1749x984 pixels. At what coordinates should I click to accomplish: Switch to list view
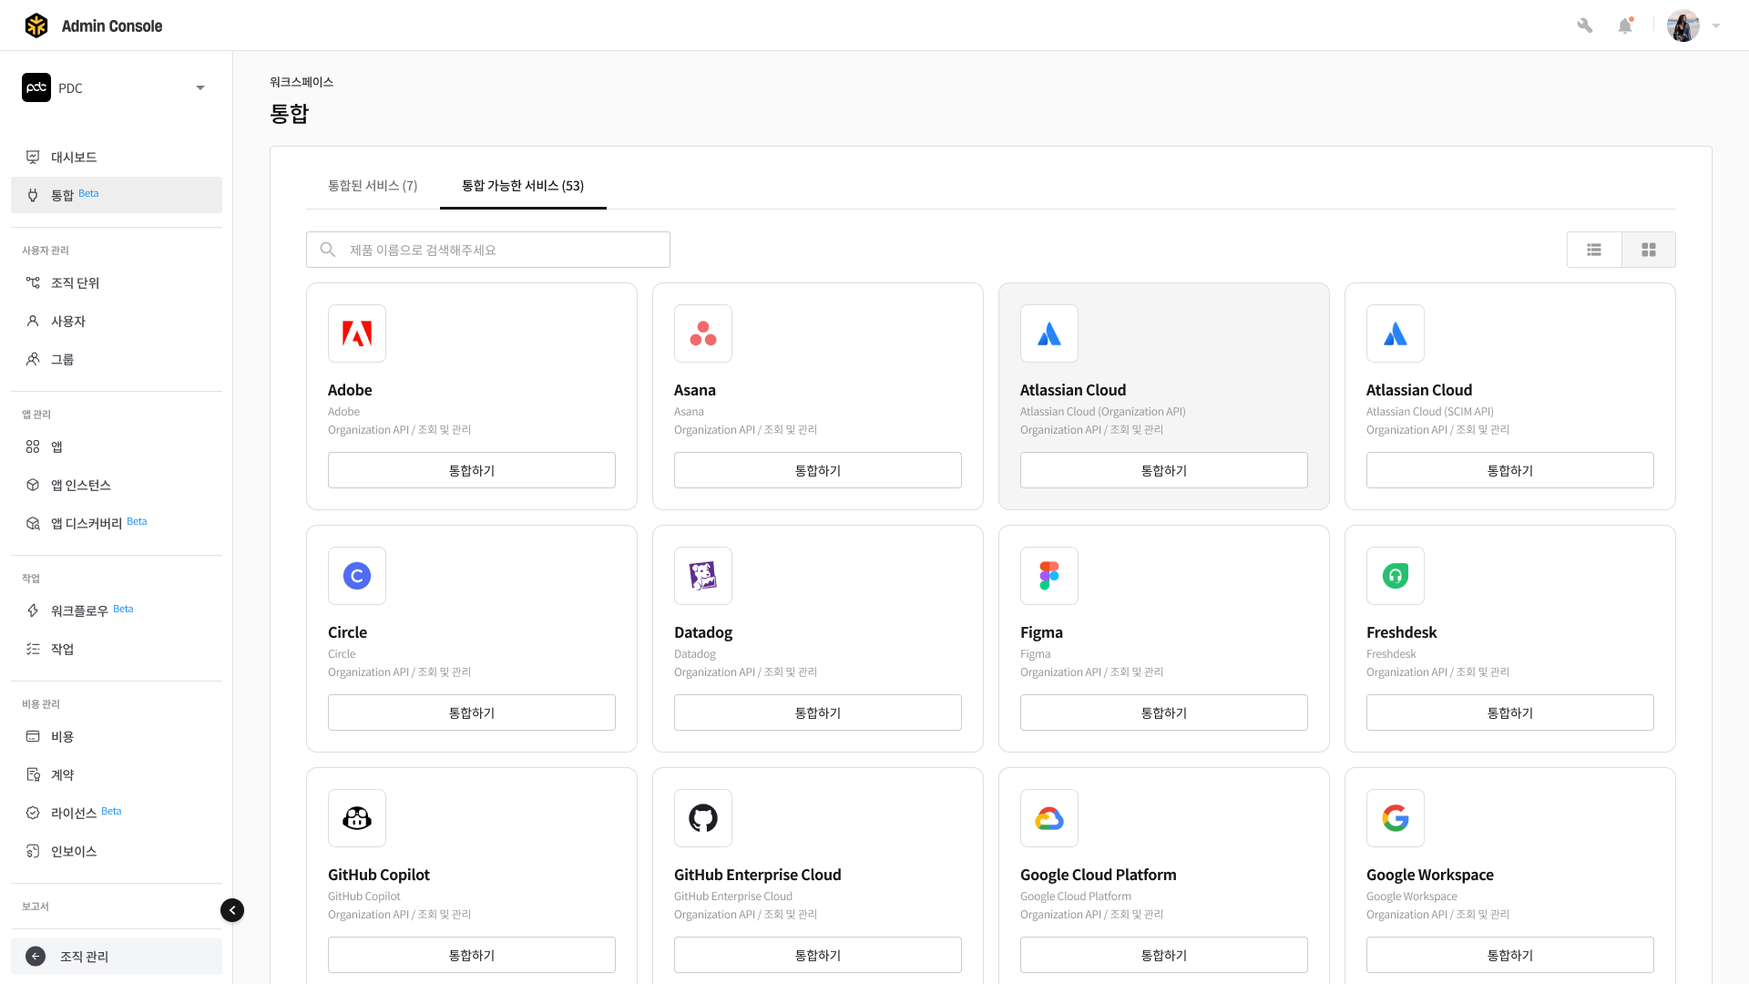pyautogui.click(x=1594, y=250)
